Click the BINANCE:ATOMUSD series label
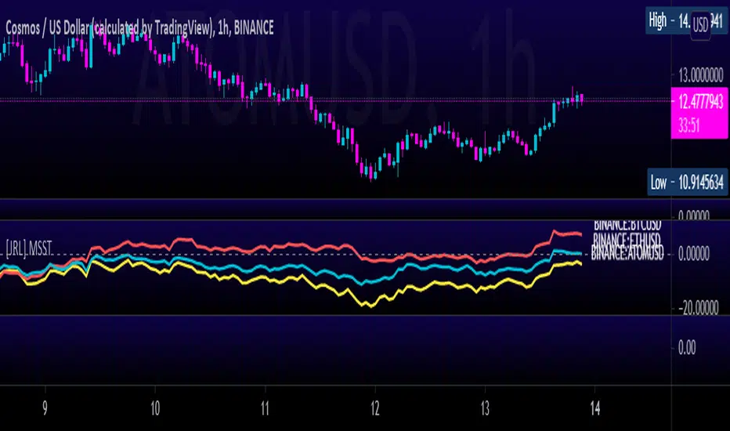This screenshot has width=730, height=431. coord(627,254)
